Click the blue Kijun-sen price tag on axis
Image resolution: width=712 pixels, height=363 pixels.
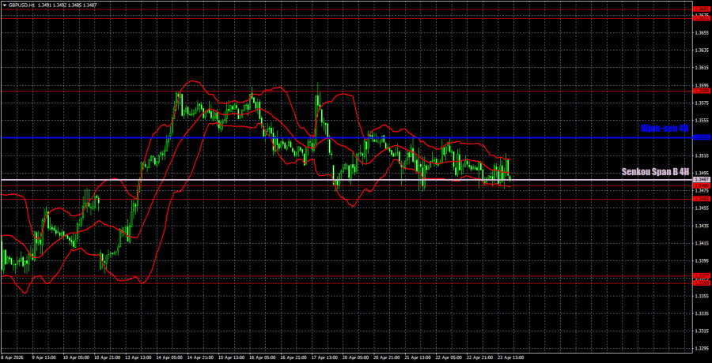[x=701, y=137]
